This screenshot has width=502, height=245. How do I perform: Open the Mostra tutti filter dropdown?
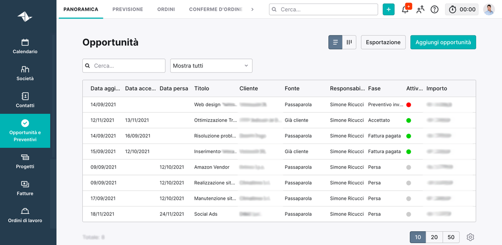[212, 66]
